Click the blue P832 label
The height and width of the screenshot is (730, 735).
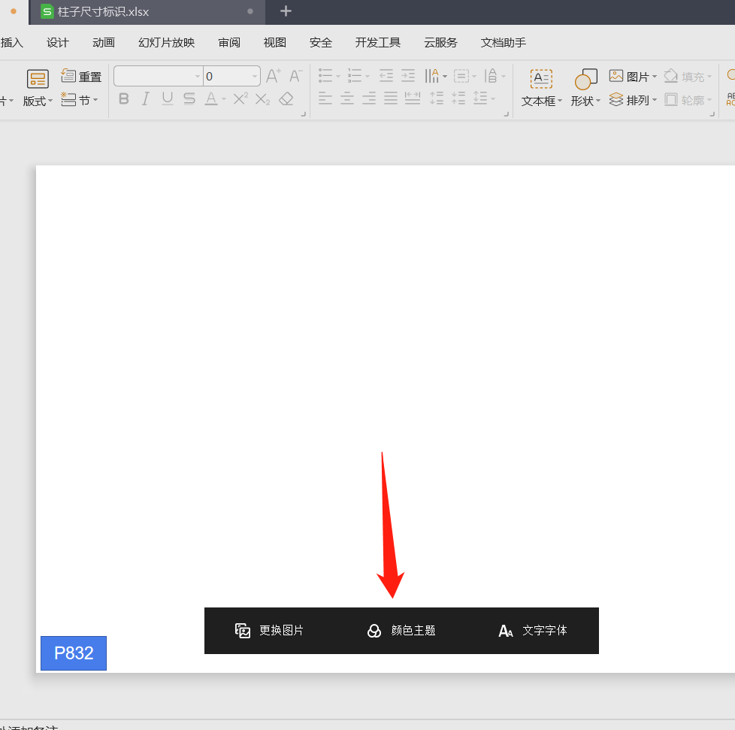74,653
